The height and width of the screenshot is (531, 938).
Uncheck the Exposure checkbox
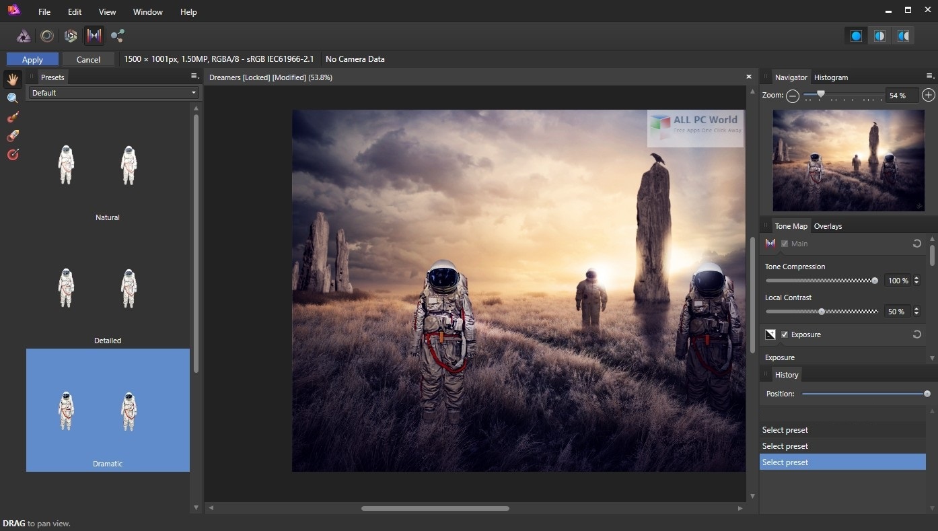click(785, 334)
